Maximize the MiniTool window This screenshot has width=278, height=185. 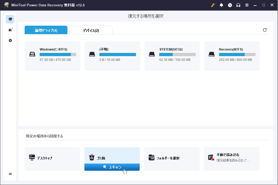(264, 5)
